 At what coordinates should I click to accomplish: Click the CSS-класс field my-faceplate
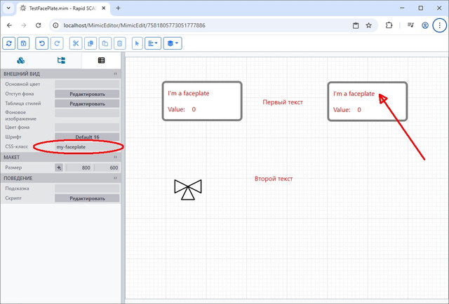pos(87,146)
